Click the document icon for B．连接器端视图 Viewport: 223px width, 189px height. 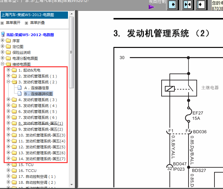[x=20, y=94]
